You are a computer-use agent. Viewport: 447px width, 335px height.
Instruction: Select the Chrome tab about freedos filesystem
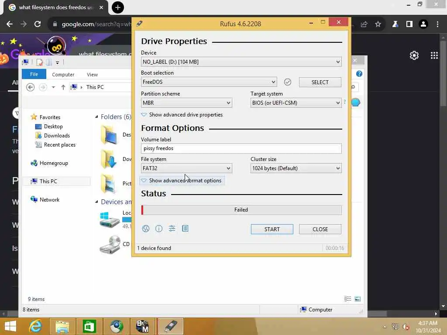click(55, 7)
